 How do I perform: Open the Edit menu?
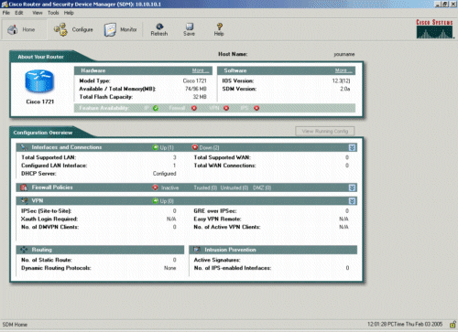coord(19,13)
